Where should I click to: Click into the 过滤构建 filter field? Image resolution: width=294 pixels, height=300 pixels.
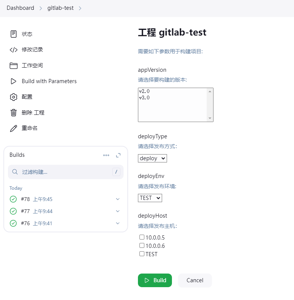tap(66, 172)
